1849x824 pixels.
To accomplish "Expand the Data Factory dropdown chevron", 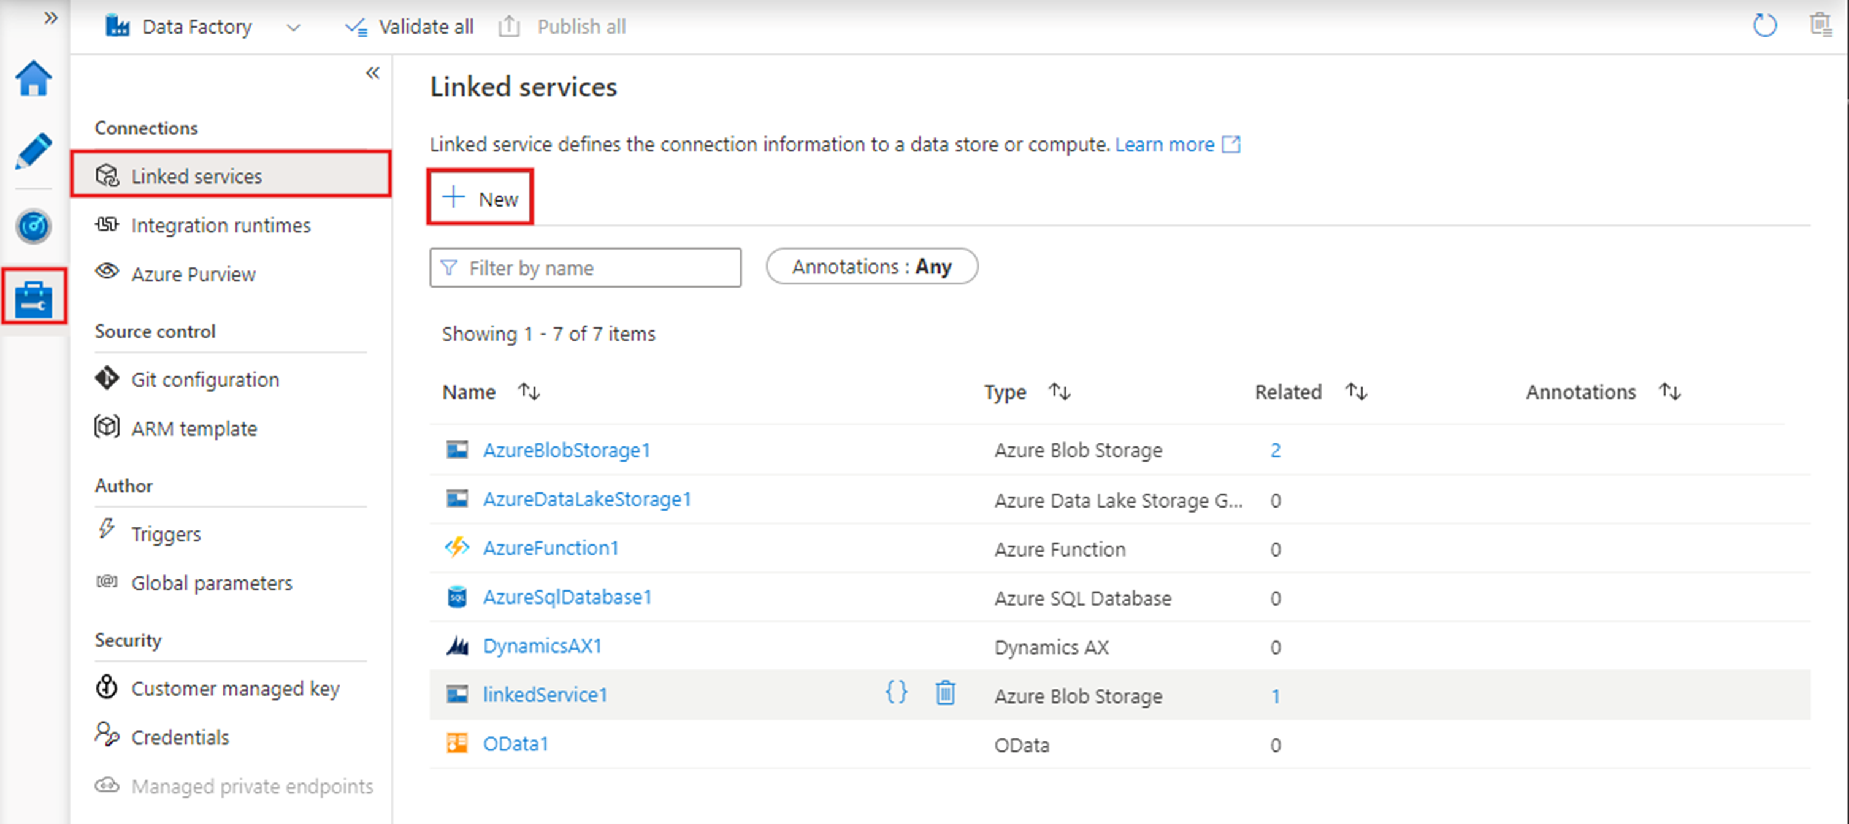I will 293,28.
